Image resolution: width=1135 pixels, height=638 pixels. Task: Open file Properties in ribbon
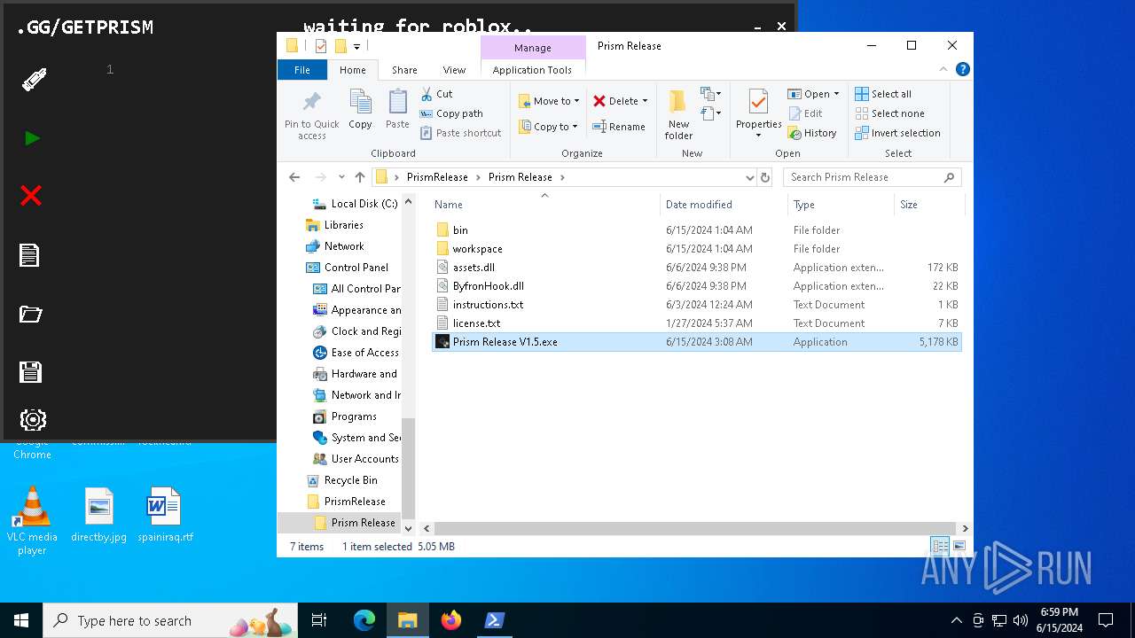pyautogui.click(x=758, y=115)
